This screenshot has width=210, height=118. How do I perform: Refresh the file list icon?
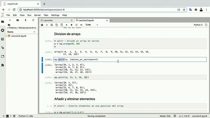(x=33, y=20)
